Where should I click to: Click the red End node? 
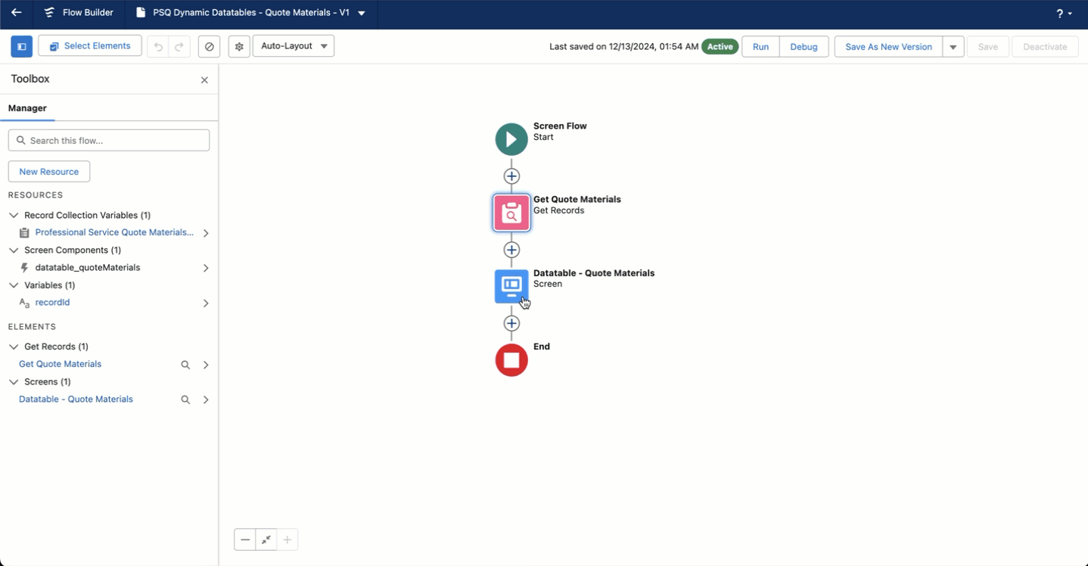[x=511, y=360]
